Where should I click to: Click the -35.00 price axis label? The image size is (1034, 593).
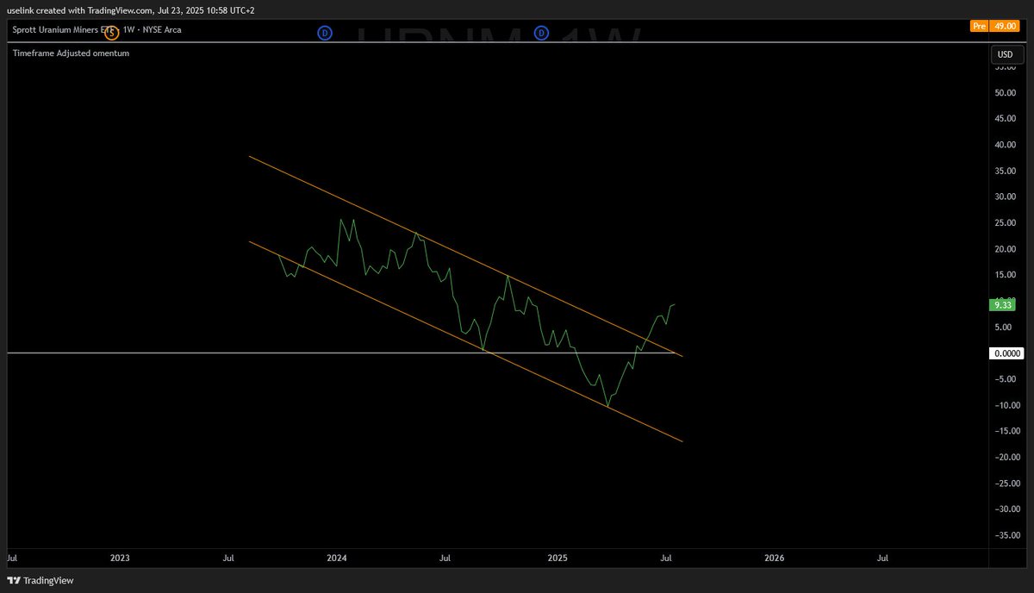click(1006, 535)
